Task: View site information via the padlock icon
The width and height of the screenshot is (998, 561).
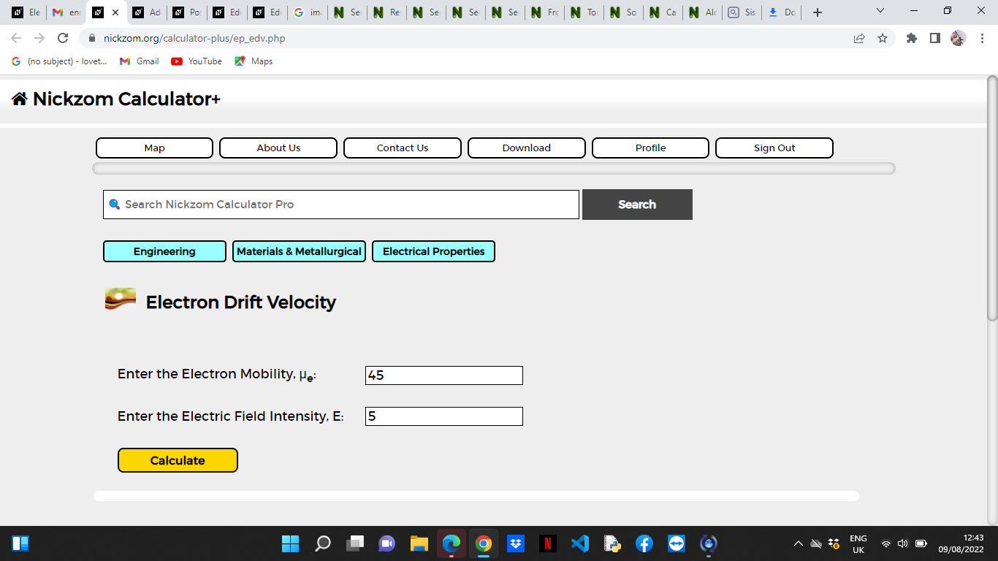Action: pyautogui.click(x=92, y=38)
